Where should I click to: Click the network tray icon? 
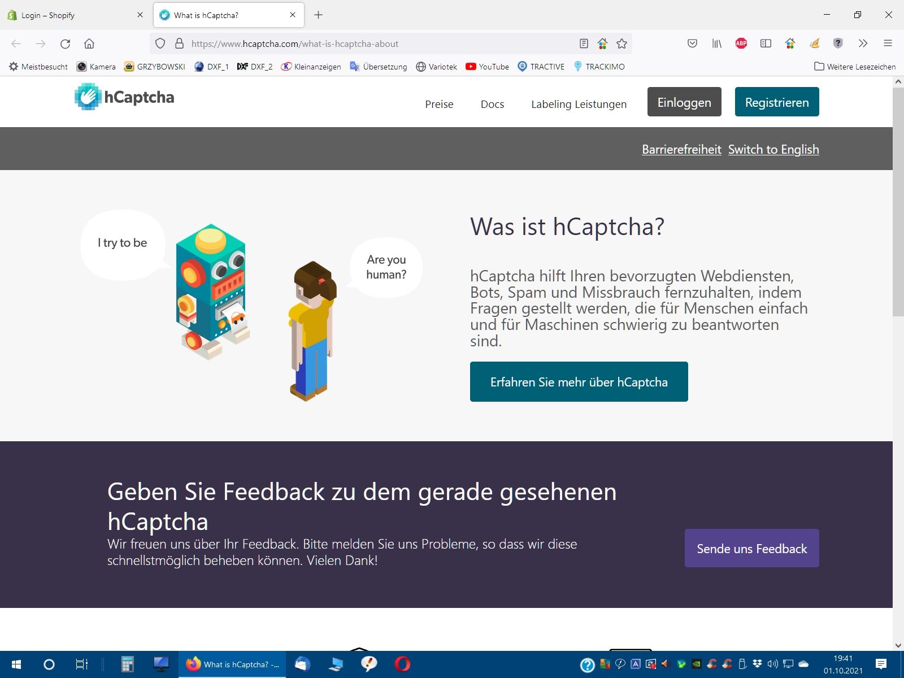click(788, 664)
